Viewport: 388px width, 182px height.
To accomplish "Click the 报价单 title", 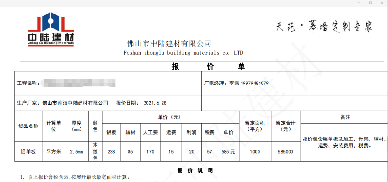I will click(x=208, y=67).
